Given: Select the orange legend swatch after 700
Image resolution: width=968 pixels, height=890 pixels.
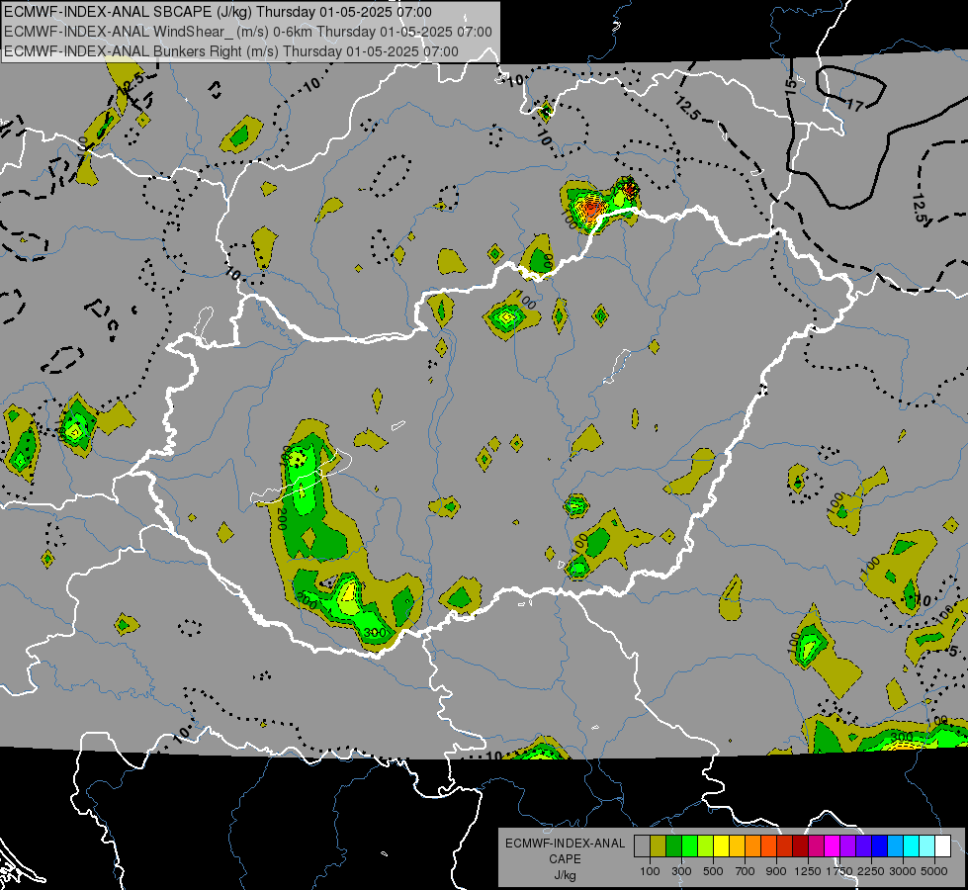Looking at the screenshot, I should pos(753,846).
